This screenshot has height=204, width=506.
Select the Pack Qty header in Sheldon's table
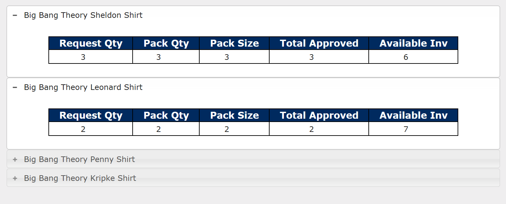tap(166, 43)
